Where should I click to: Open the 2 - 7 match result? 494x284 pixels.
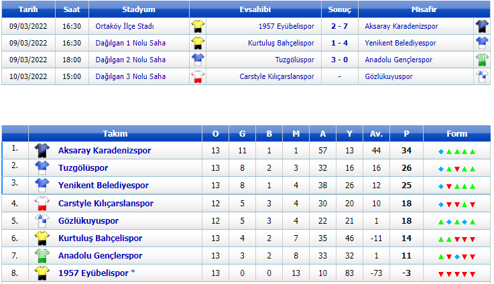tap(339, 26)
